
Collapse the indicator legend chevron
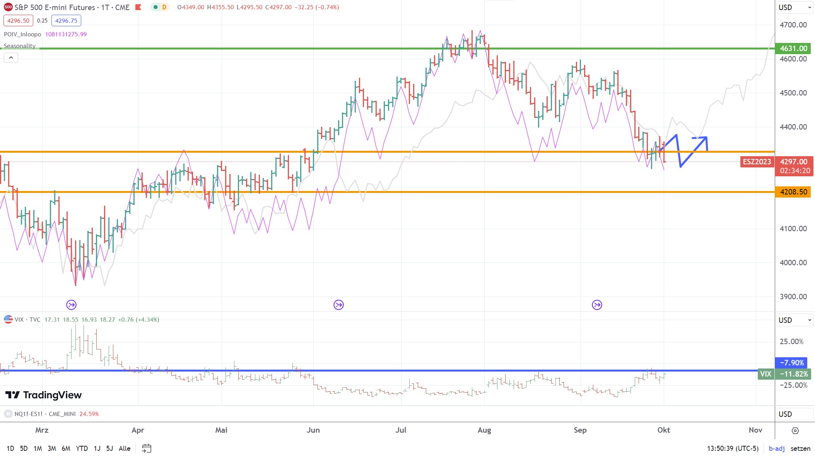[x=11, y=58]
